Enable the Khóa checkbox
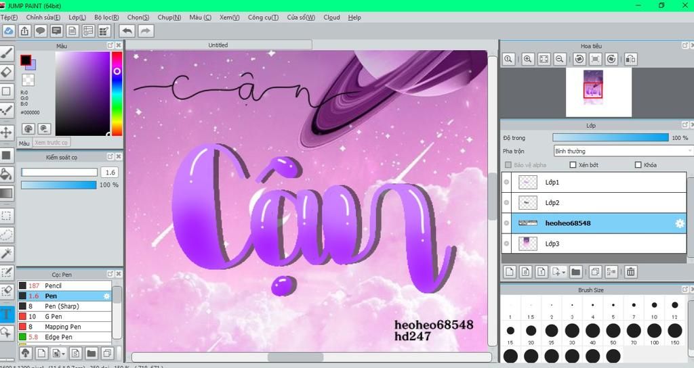Image resolution: width=694 pixels, height=368 pixels. point(638,165)
